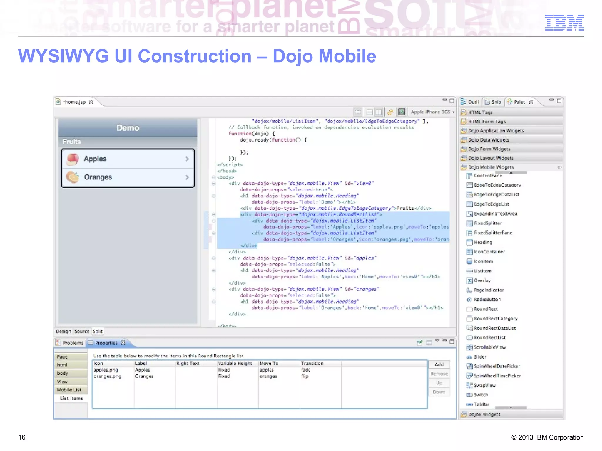
Task: Expand the Dojo Layout Widgets drawer
Action: click(511, 158)
